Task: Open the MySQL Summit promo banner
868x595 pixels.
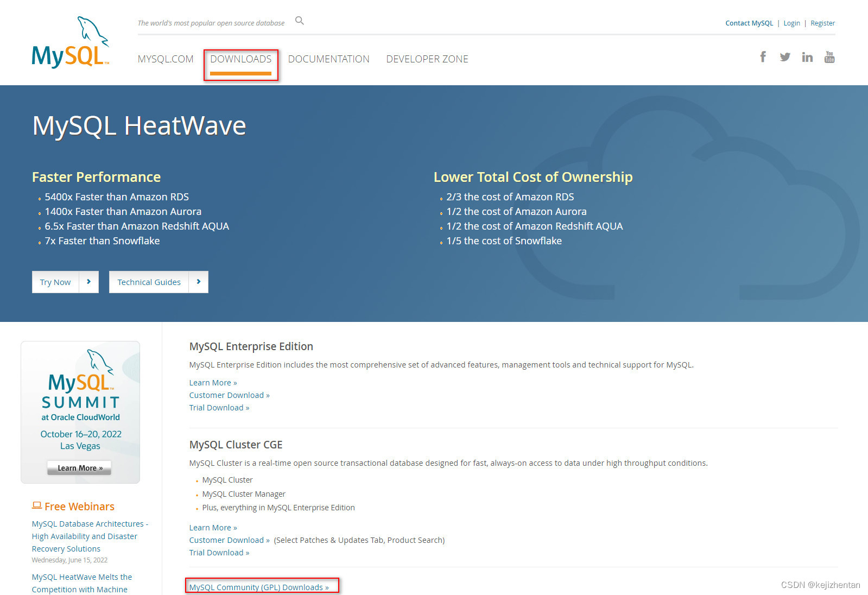Action: (x=80, y=412)
